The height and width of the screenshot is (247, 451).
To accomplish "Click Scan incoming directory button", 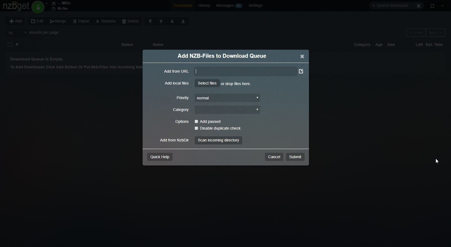I will (x=218, y=140).
